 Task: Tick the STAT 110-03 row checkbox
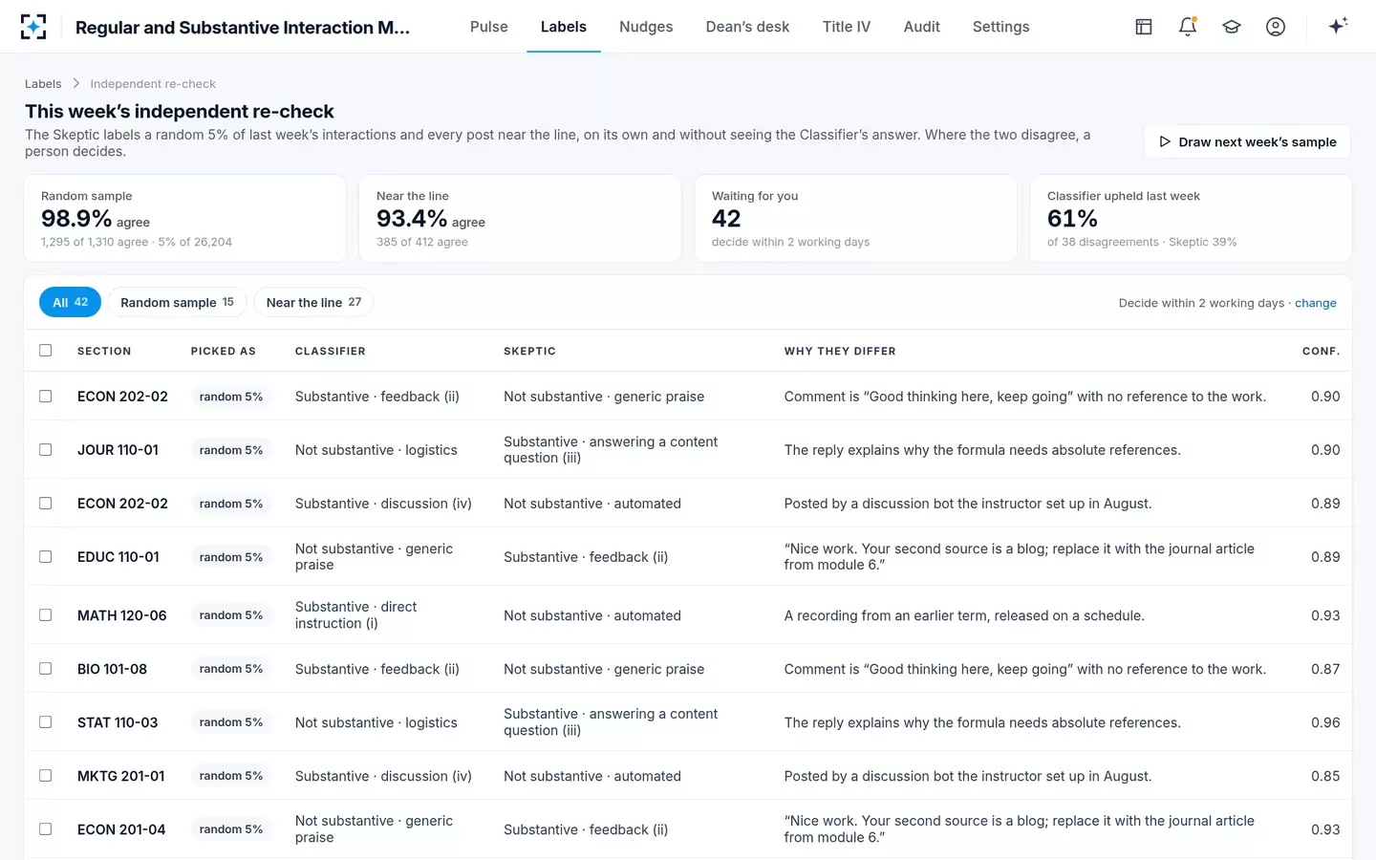[46, 722]
